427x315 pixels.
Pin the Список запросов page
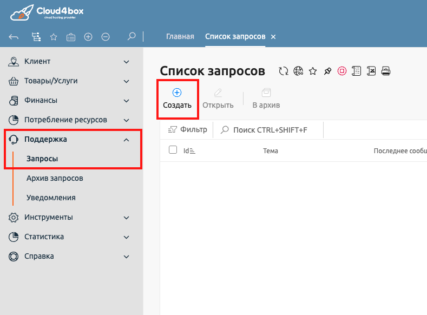coord(327,71)
